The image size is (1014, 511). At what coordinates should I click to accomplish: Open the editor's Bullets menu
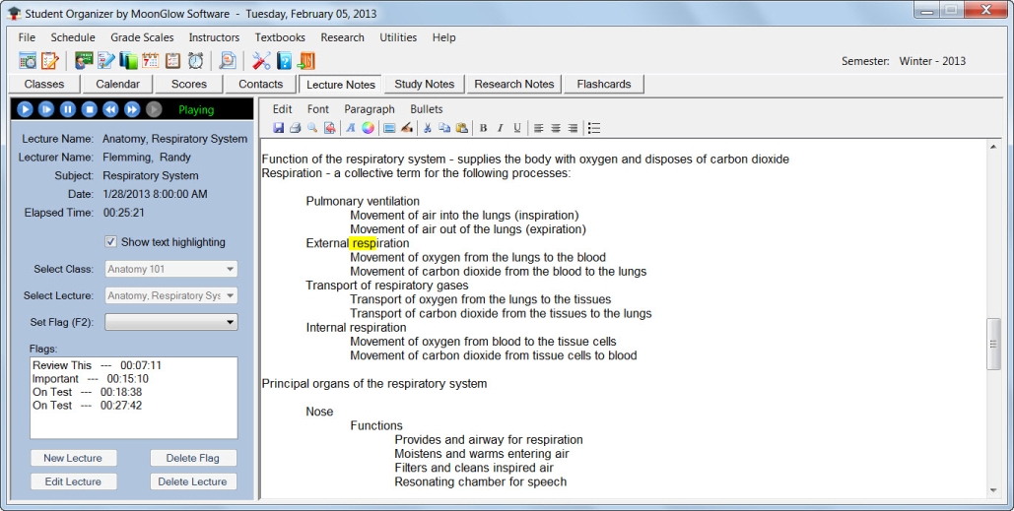(x=426, y=109)
